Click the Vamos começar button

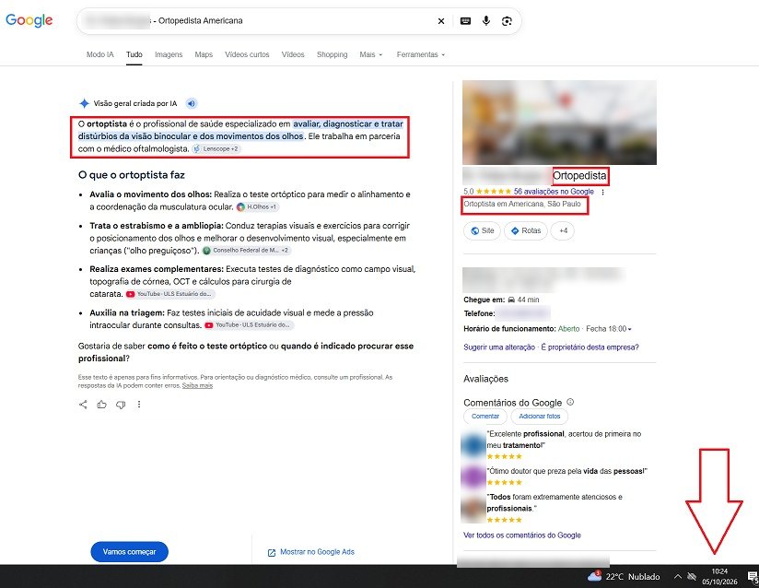pos(129,552)
